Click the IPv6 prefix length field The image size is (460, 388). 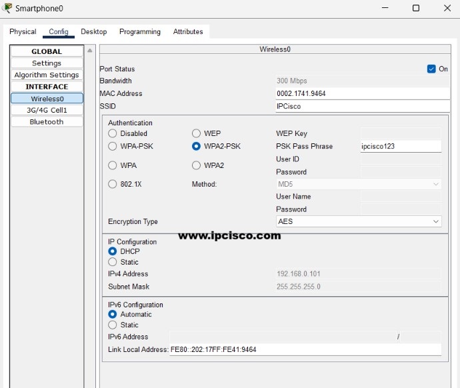tap(421, 337)
